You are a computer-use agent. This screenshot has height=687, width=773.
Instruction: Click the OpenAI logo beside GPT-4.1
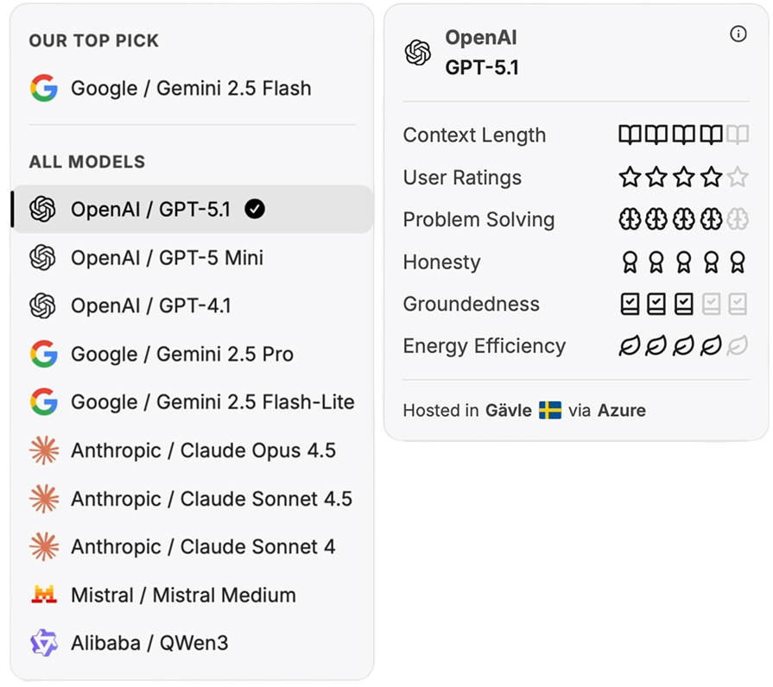click(43, 306)
